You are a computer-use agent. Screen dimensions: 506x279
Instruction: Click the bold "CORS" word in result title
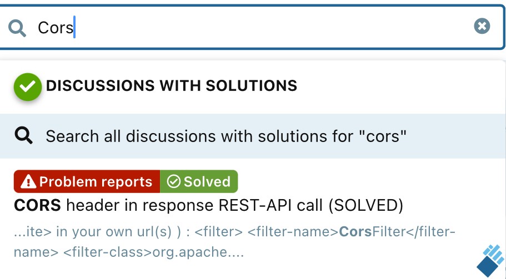click(x=37, y=205)
